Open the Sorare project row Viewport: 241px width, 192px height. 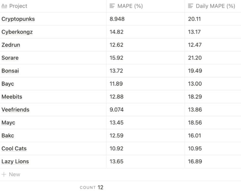(10, 58)
